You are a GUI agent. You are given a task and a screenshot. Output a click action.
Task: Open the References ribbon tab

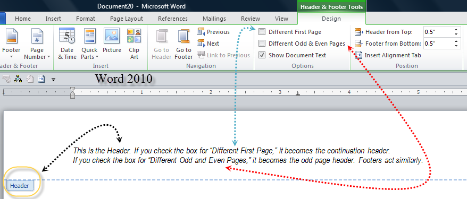point(173,19)
